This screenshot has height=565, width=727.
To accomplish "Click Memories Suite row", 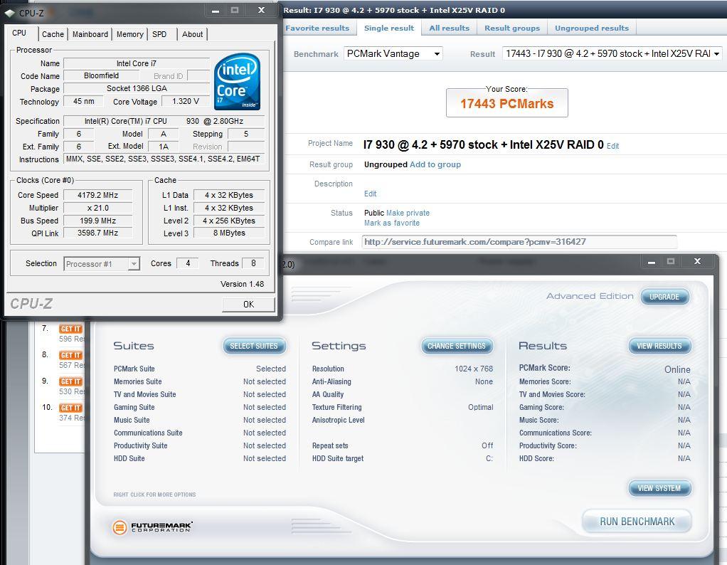I will pyautogui.click(x=200, y=382).
